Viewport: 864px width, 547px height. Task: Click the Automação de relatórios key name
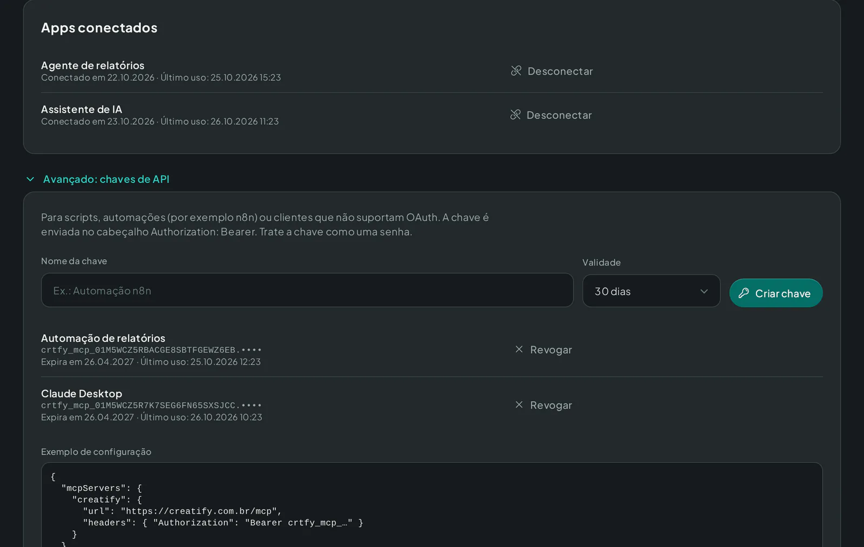(103, 338)
